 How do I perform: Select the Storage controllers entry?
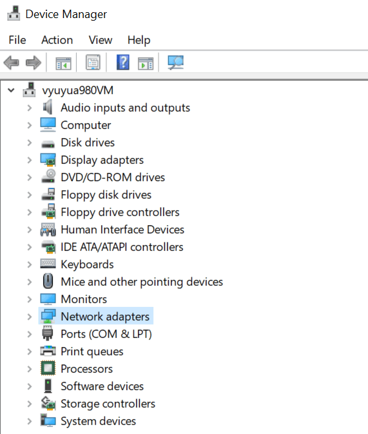click(x=108, y=404)
